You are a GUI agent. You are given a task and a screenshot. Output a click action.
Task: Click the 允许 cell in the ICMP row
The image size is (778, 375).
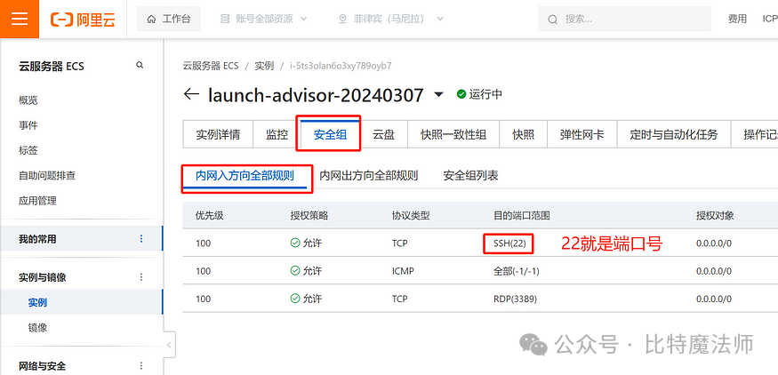(306, 271)
